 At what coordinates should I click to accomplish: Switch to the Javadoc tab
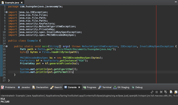(25, 87)
